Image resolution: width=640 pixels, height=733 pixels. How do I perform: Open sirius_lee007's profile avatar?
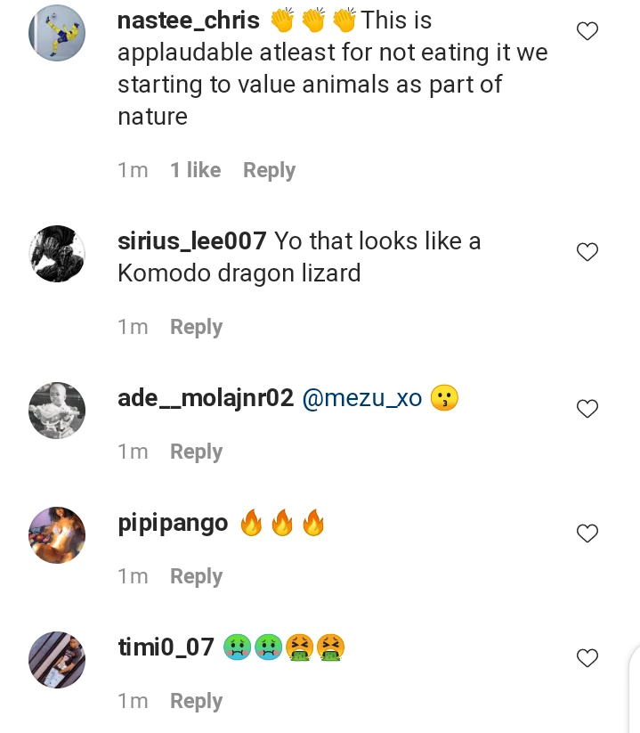pyautogui.click(x=57, y=254)
